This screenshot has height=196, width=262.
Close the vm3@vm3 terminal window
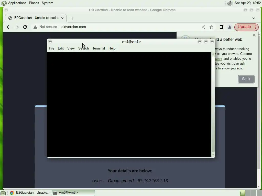(212, 42)
